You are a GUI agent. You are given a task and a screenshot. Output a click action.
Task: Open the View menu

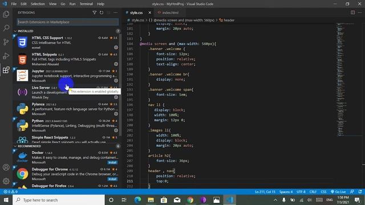pyautogui.click(x=52, y=4)
